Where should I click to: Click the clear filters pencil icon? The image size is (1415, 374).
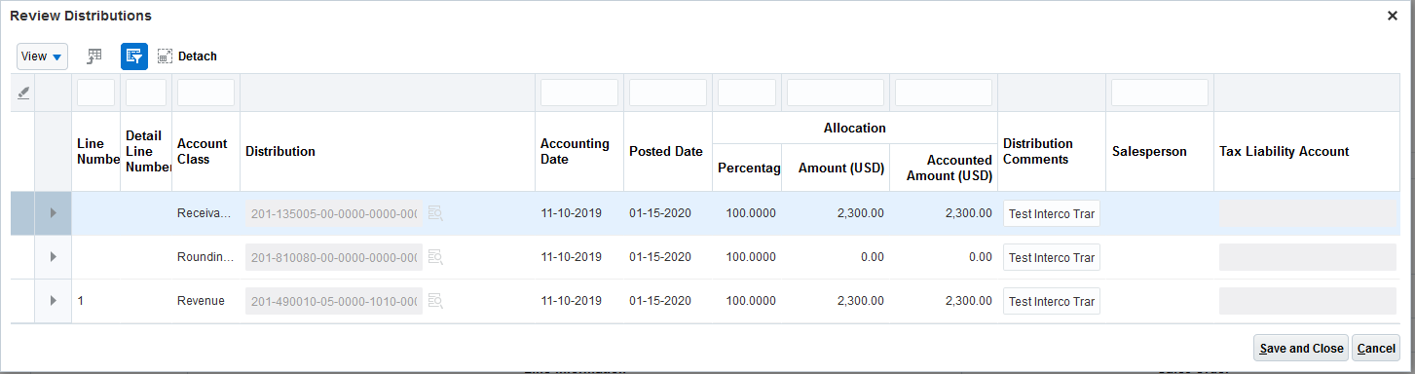coord(23,93)
